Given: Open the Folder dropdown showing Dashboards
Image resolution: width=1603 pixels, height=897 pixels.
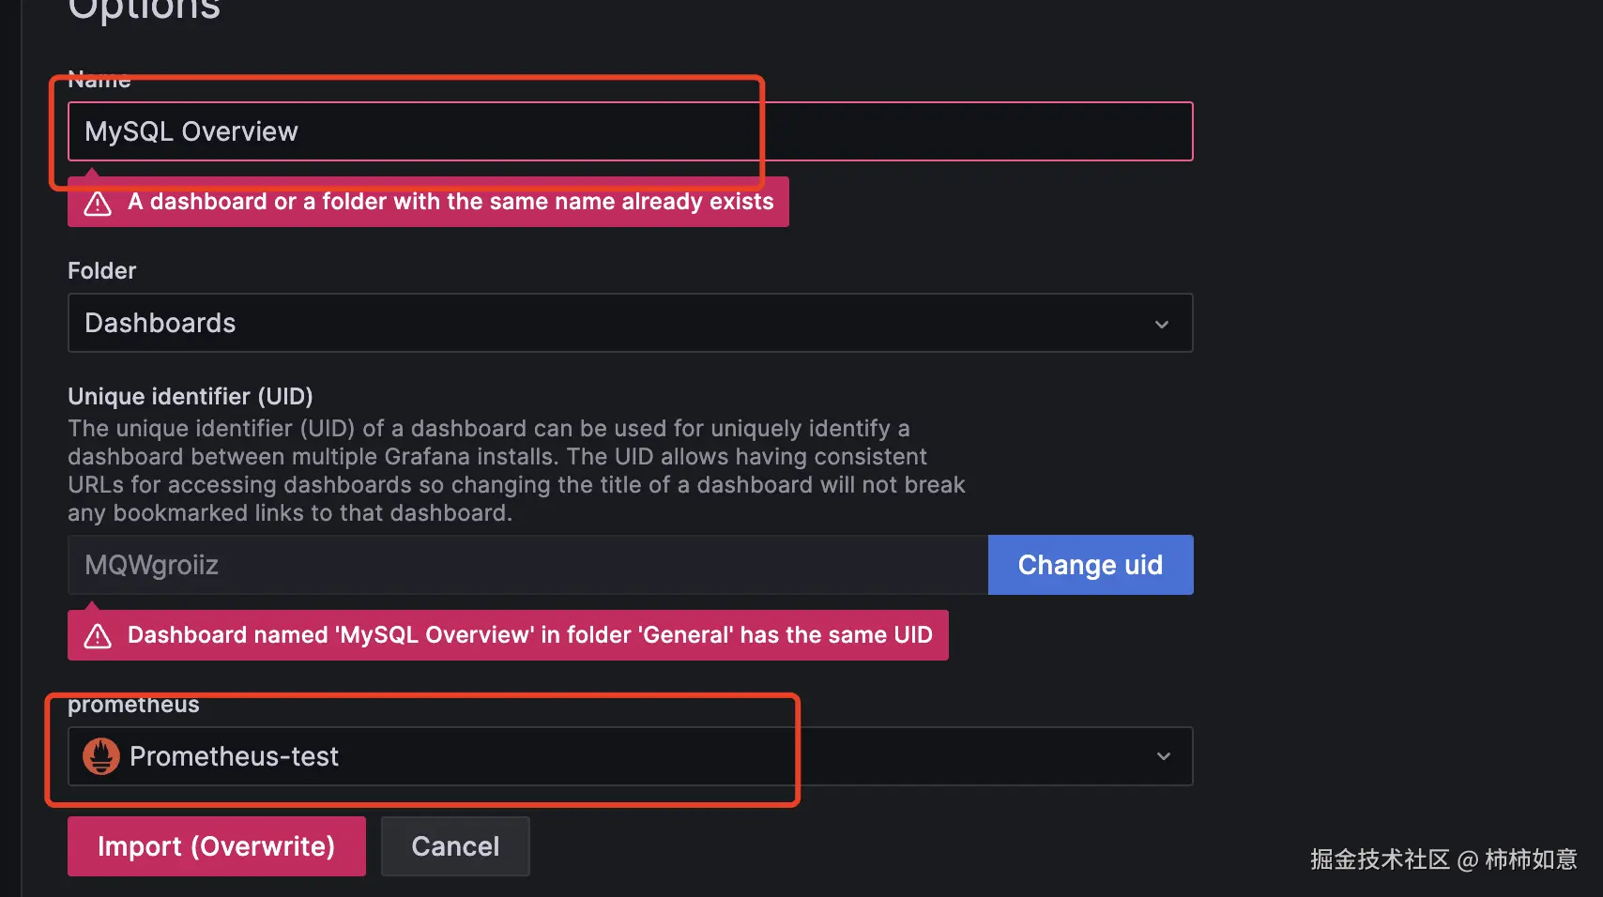Looking at the screenshot, I should [x=629, y=323].
